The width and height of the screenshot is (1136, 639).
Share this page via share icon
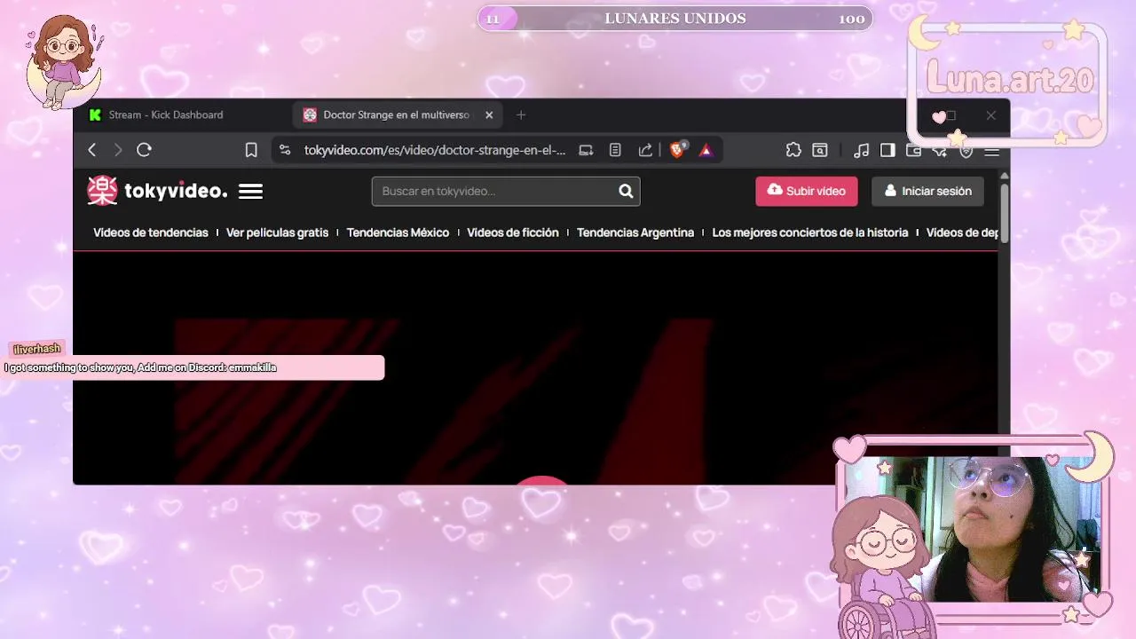pos(645,150)
